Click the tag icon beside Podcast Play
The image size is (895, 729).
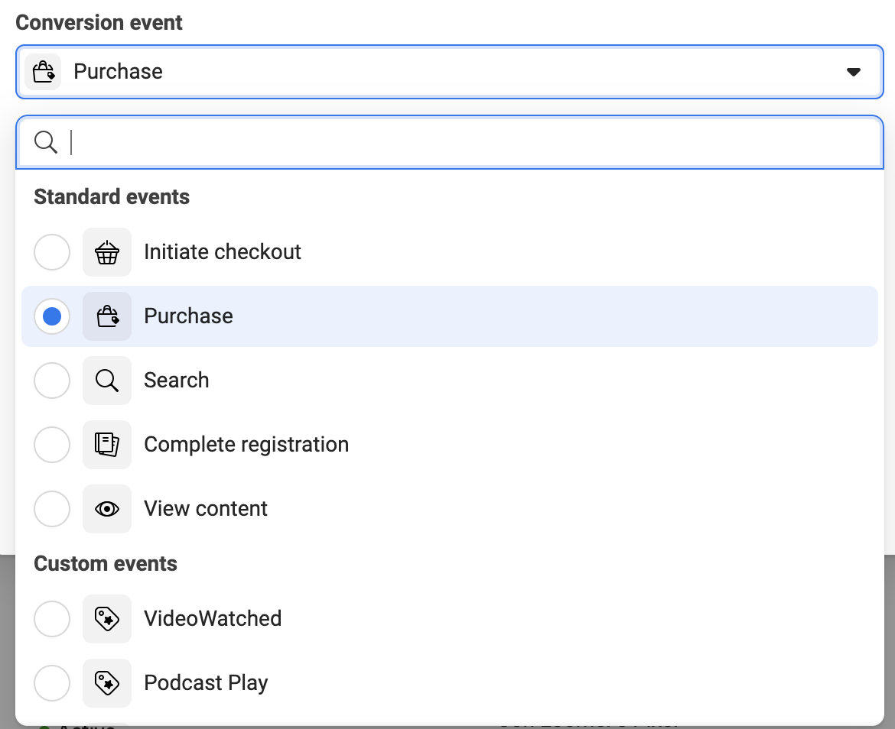pos(107,683)
